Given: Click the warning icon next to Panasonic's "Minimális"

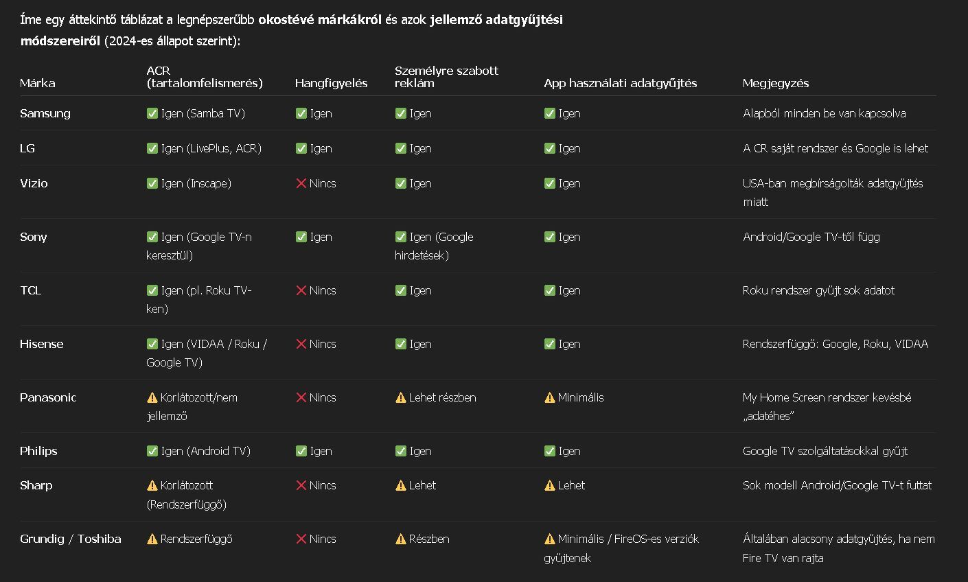Looking at the screenshot, I should click(x=550, y=397).
